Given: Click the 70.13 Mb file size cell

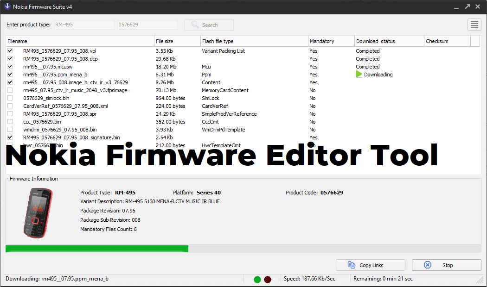Looking at the screenshot, I should click(x=166, y=90).
